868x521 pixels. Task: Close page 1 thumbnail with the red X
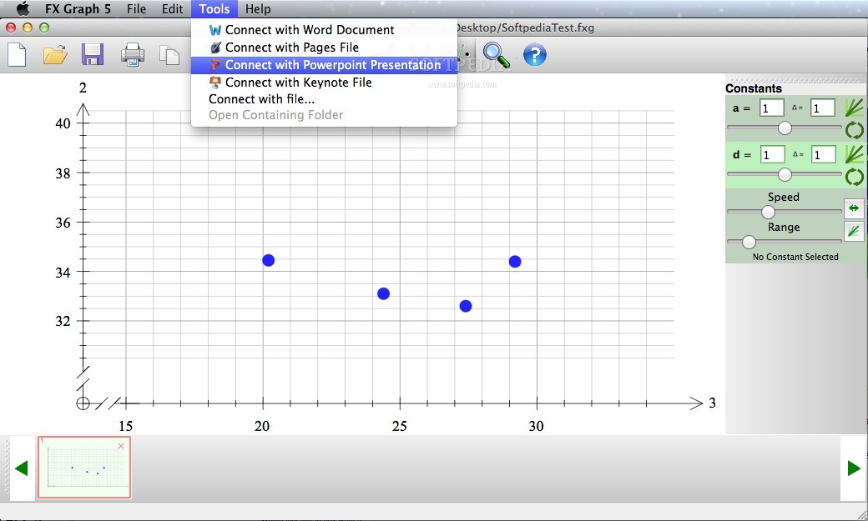pyautogui.click(x=121, y=446)
